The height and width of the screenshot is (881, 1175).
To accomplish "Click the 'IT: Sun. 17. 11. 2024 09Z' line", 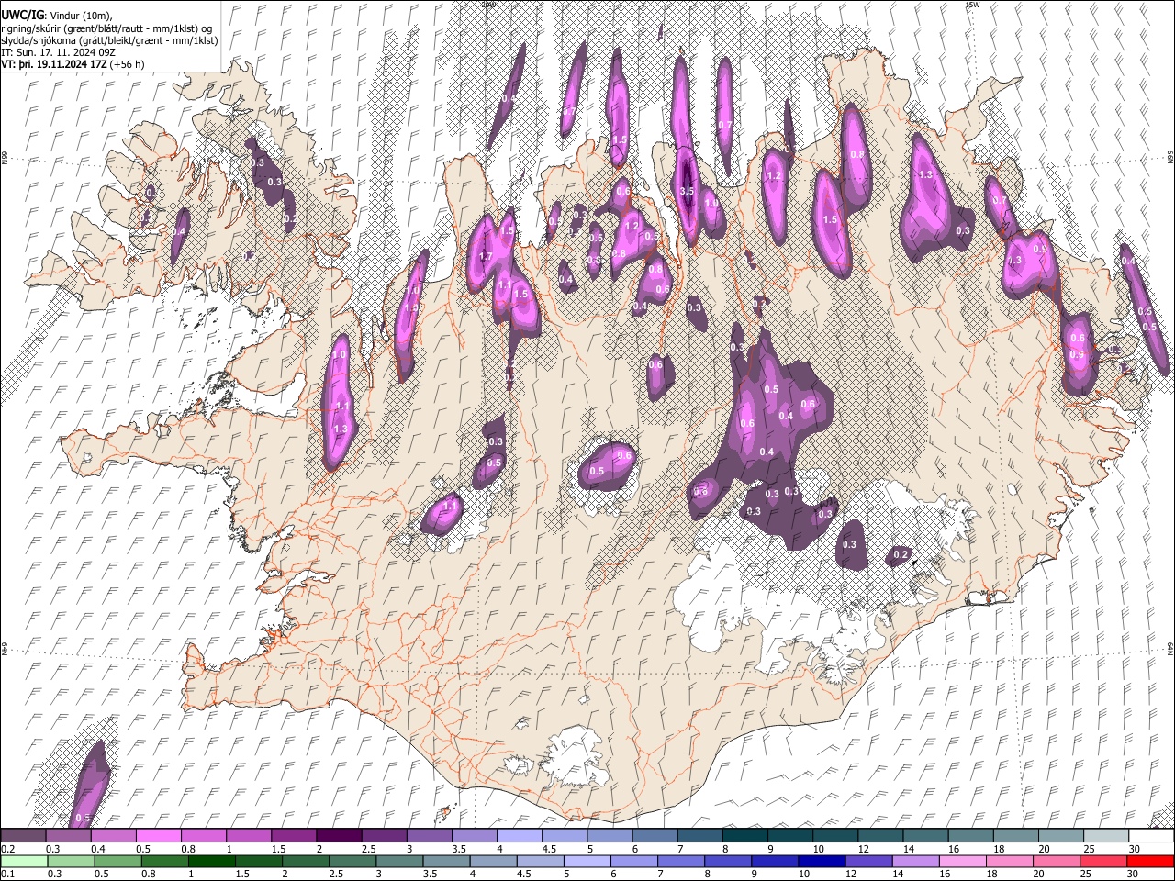I will 57,53.
